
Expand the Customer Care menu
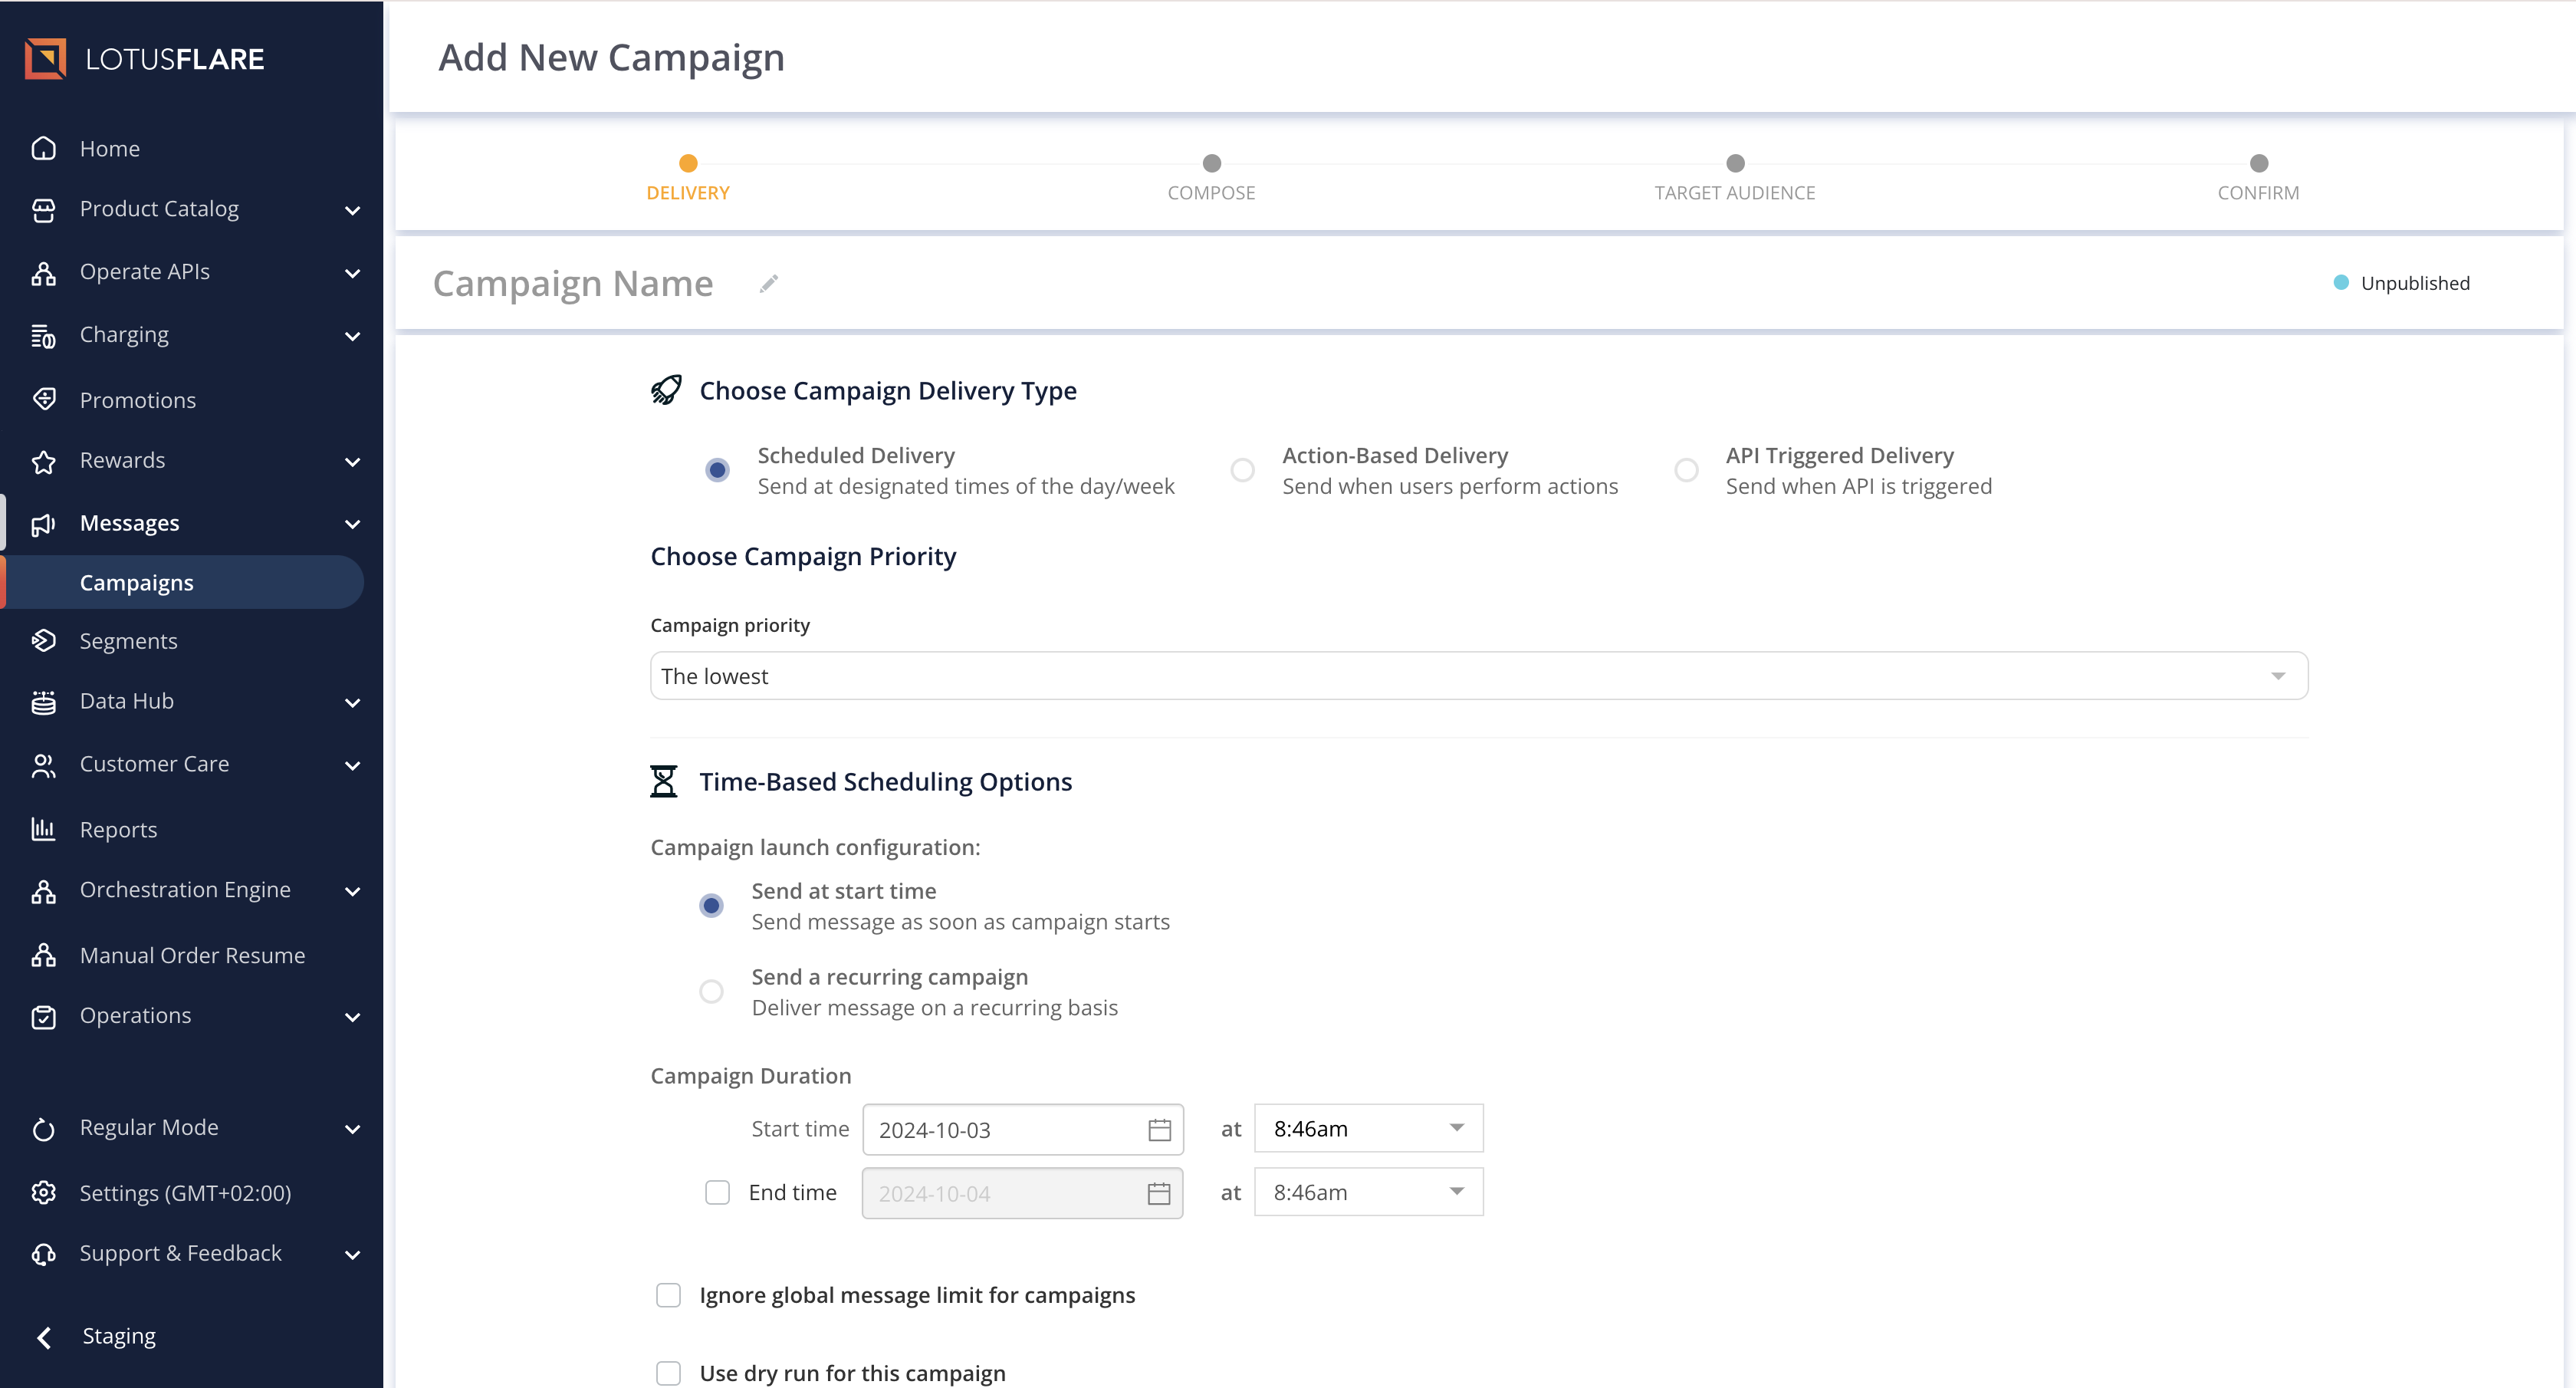pyautogui.click(x=154, y=763)
